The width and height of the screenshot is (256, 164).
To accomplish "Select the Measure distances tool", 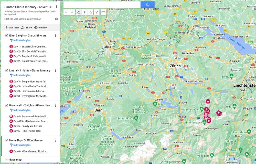I will 103,12.
